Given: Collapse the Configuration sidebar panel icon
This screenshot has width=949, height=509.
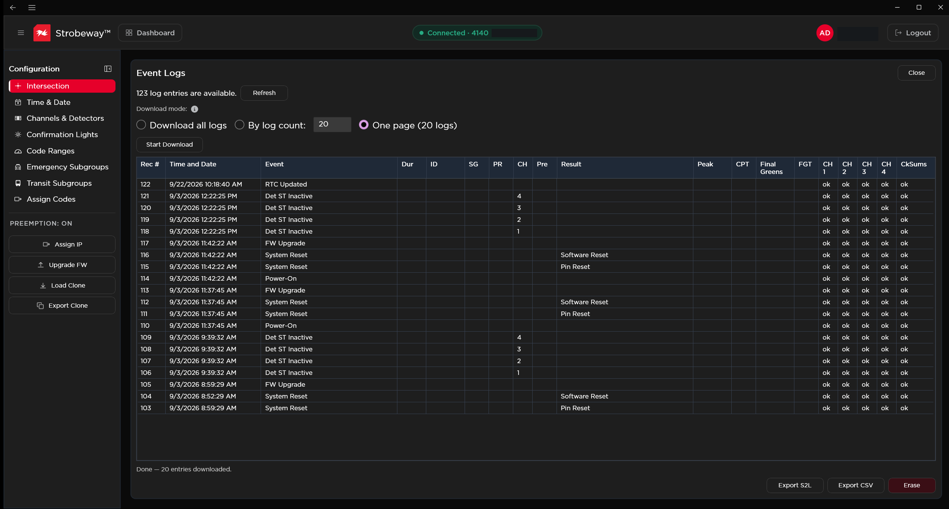Looking at the screenshot, I should tap(108, 69).
